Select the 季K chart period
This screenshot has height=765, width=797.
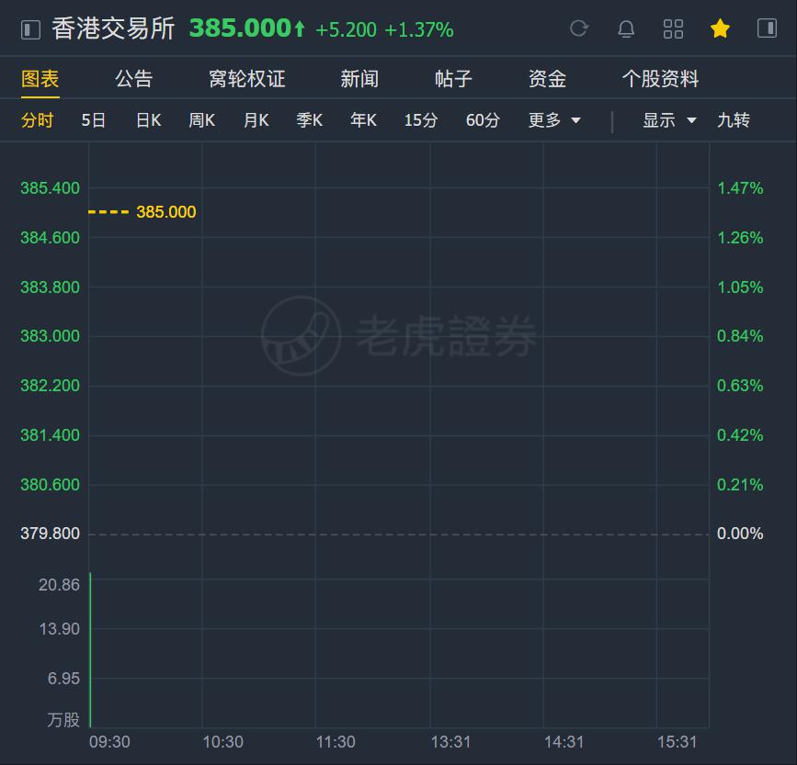coord(309,120)
